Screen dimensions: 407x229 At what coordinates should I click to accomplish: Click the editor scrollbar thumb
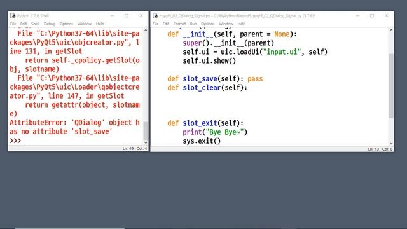click(x=391, y=86)
